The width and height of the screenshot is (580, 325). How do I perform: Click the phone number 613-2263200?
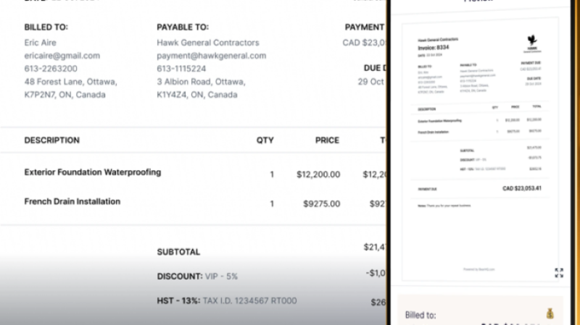(x=51, y=69)
